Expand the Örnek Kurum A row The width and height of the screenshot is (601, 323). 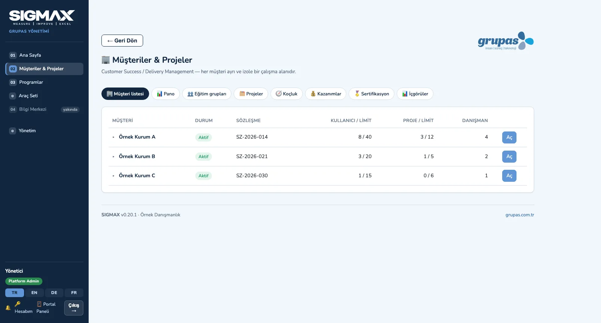click(113, 137)
